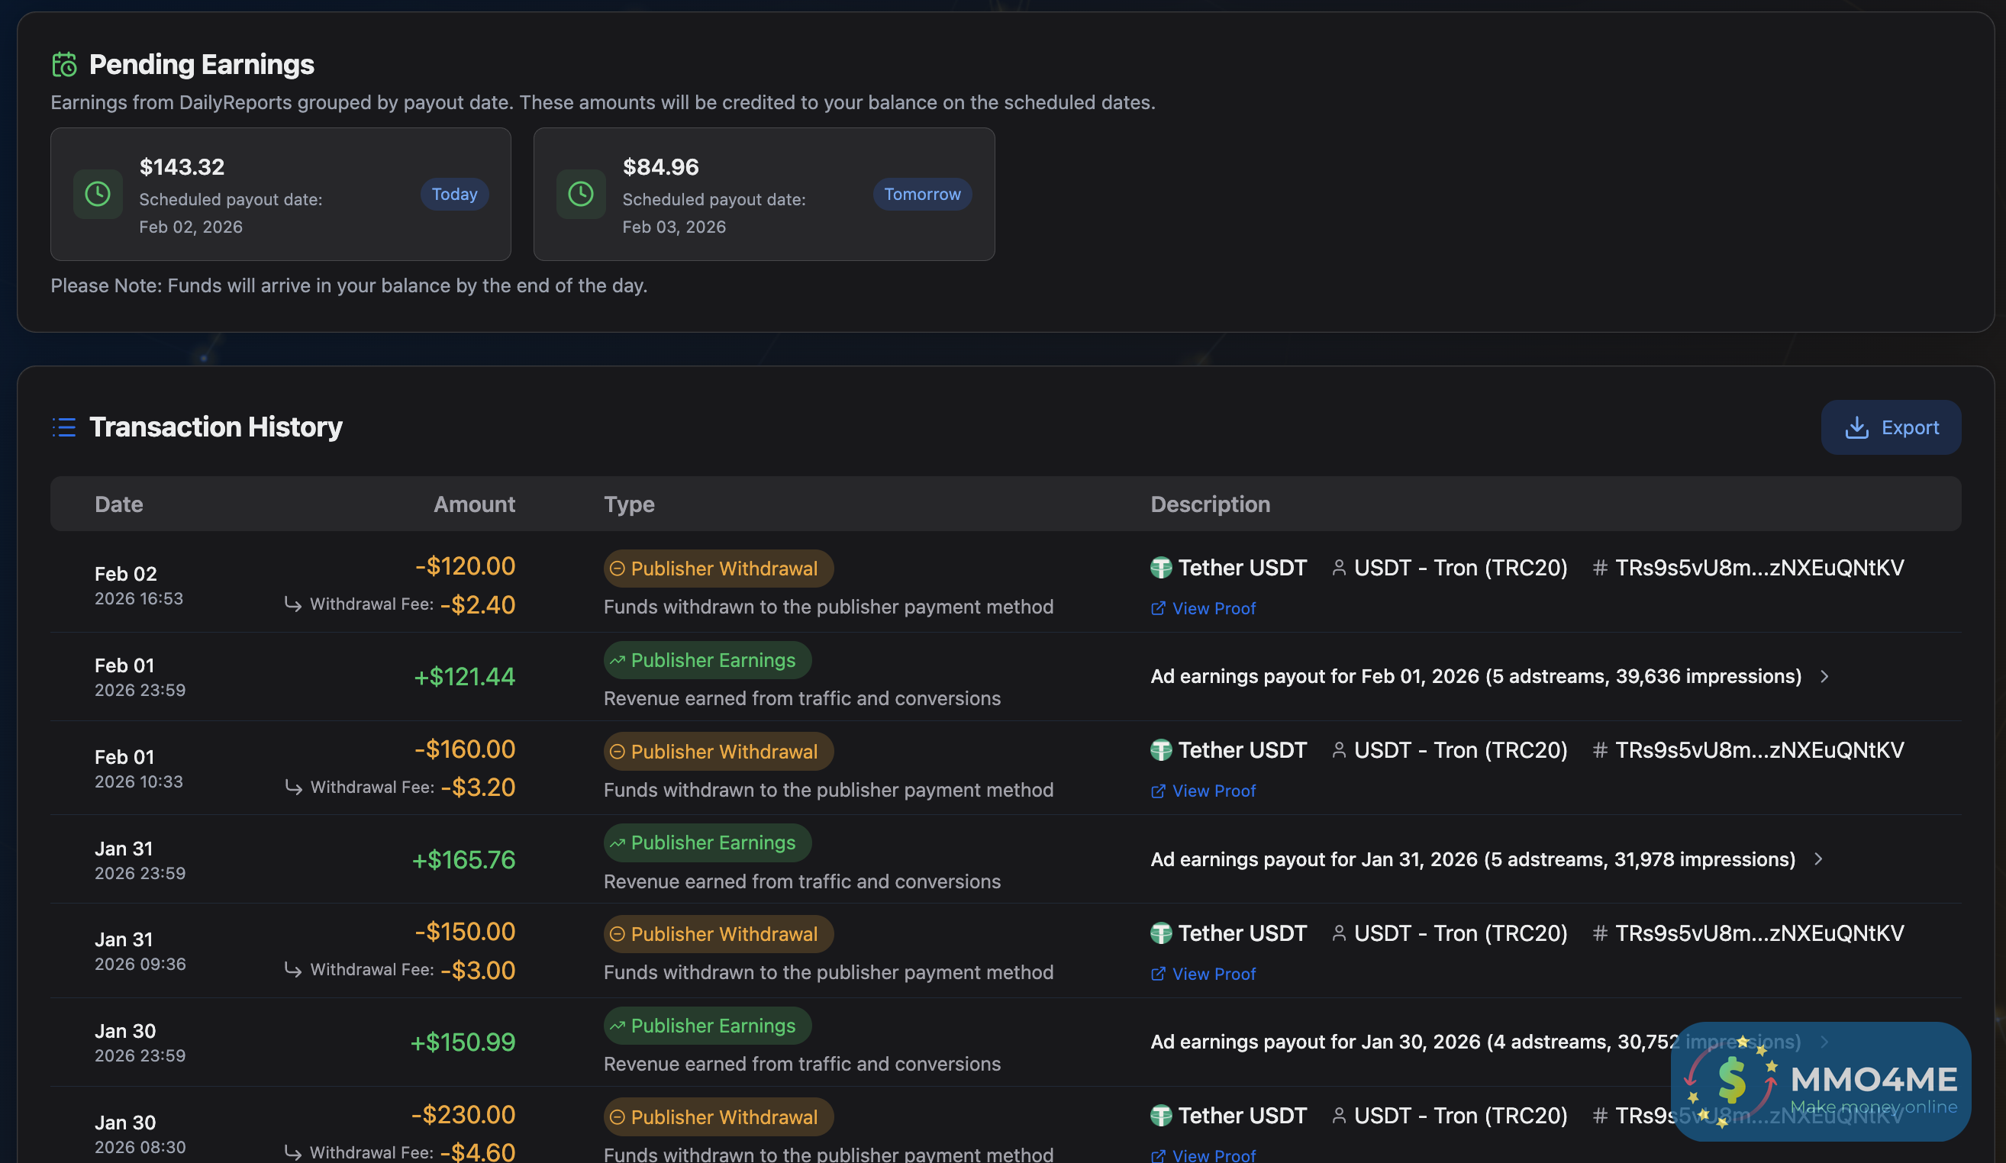
Task: Click the hash icon in the Feb 02 16:53 row
Action: (x=1600, y=568)
